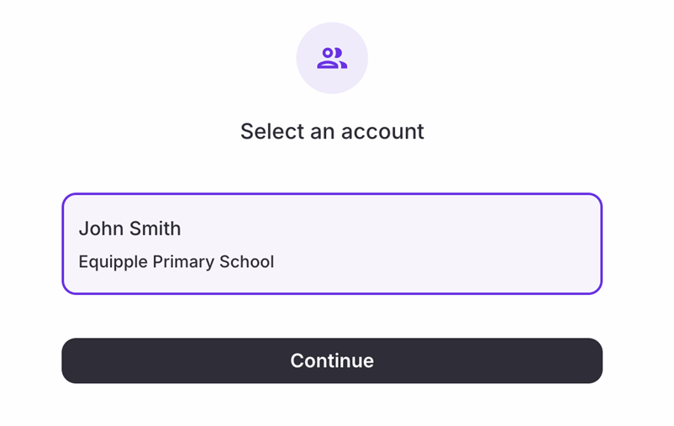Click the word "Equipple" in the account card
This screenshot has width=674, height=426.
click(x=113, y=262)
